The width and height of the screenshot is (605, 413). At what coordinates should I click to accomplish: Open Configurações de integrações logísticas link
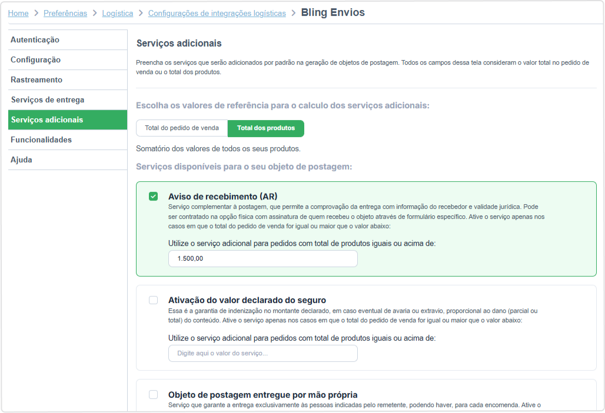point(217,13)
